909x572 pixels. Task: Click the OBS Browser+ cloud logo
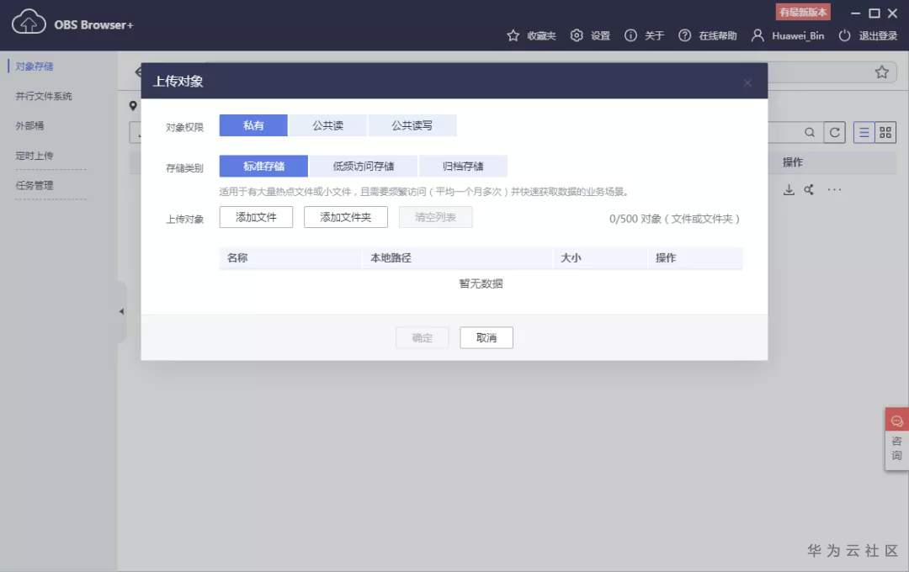pyautogui.click(x=29, y=22)
